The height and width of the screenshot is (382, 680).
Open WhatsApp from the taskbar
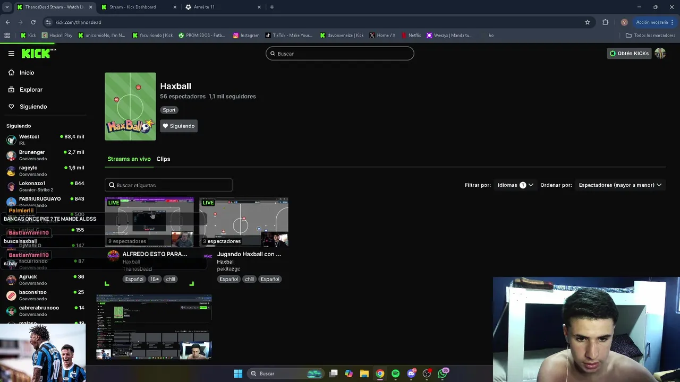click(x=443, y=374)
